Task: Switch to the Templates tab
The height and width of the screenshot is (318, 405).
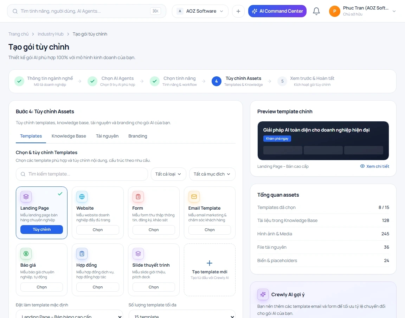Action: (x=31, y=136)
